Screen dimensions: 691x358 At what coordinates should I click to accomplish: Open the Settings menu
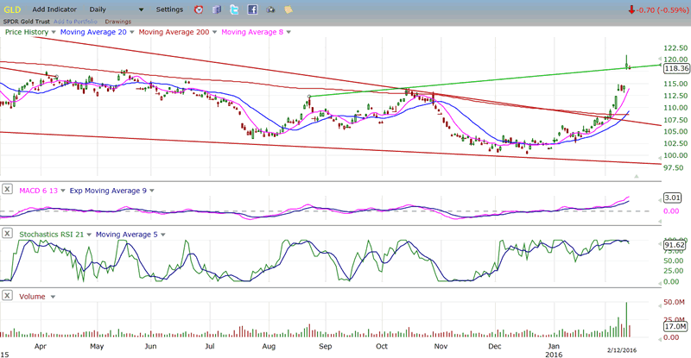click(x=169, y=9)
